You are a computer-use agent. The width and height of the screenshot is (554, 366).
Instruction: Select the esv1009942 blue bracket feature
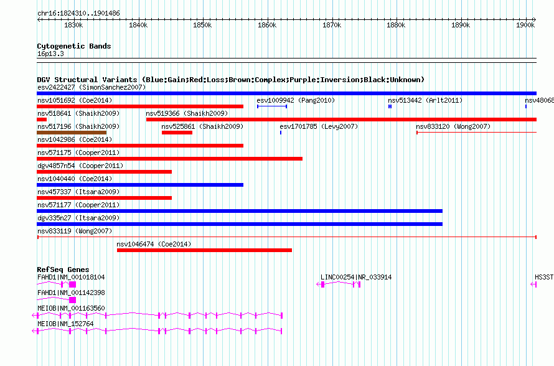click(272, 106)
